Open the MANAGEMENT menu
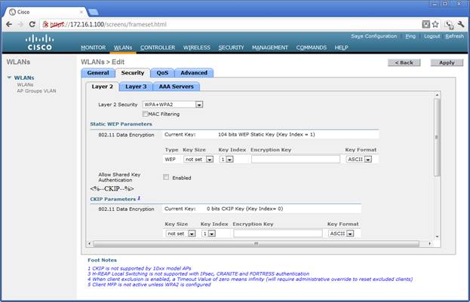 click(x=270, y=47)
